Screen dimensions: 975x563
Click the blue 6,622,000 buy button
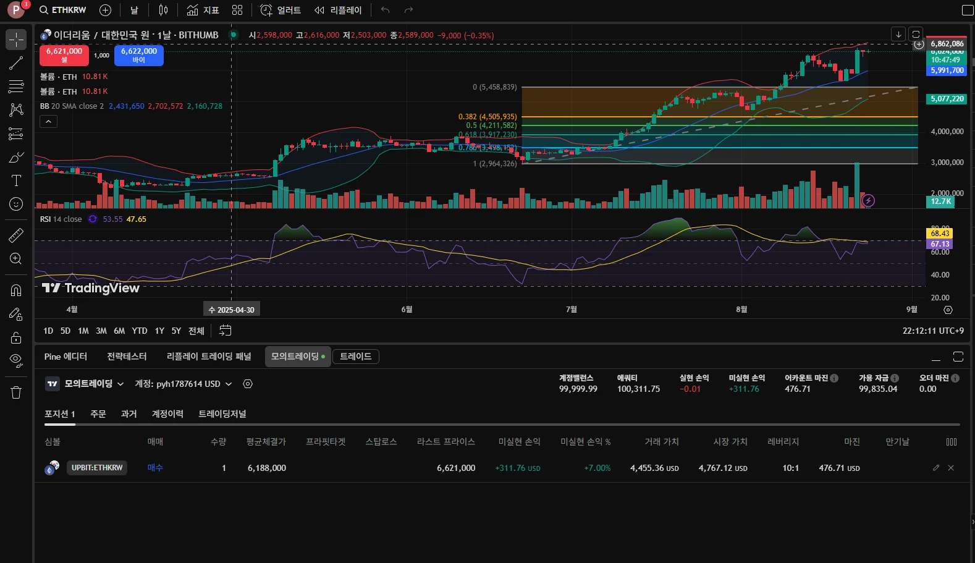139,55
